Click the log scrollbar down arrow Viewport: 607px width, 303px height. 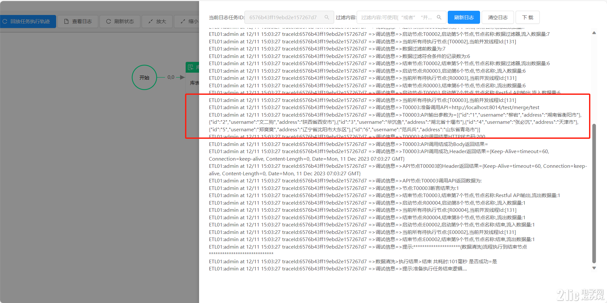point(594,268)
